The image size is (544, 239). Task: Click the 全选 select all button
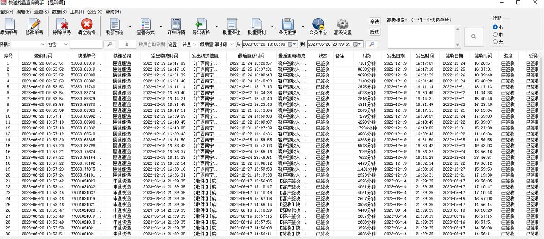pyautogui.click(x=374, y=22)
